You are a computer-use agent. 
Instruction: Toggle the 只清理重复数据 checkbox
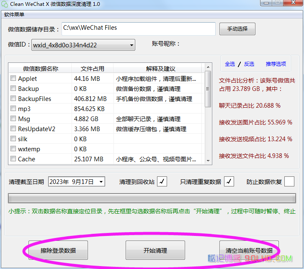coord(229,181)
